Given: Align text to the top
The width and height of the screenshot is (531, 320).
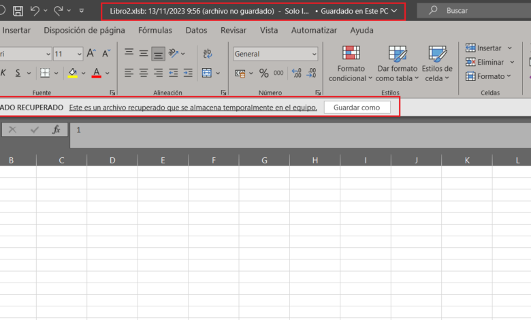Looking at the screenshot, I should (129, 52).
